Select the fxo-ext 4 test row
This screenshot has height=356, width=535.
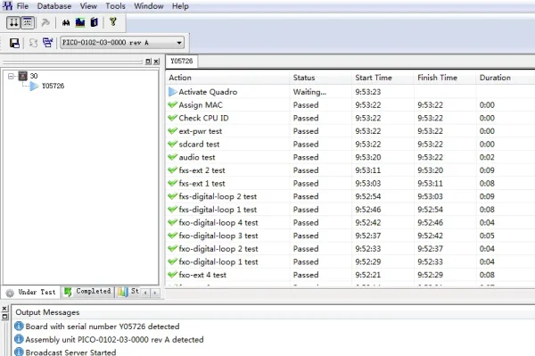coord(350,275)
